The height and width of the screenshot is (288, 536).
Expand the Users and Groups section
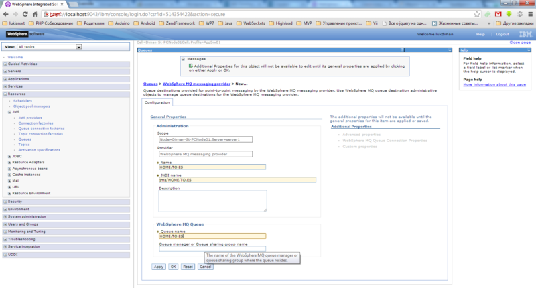pyautogui.click(x=5, y=224)
